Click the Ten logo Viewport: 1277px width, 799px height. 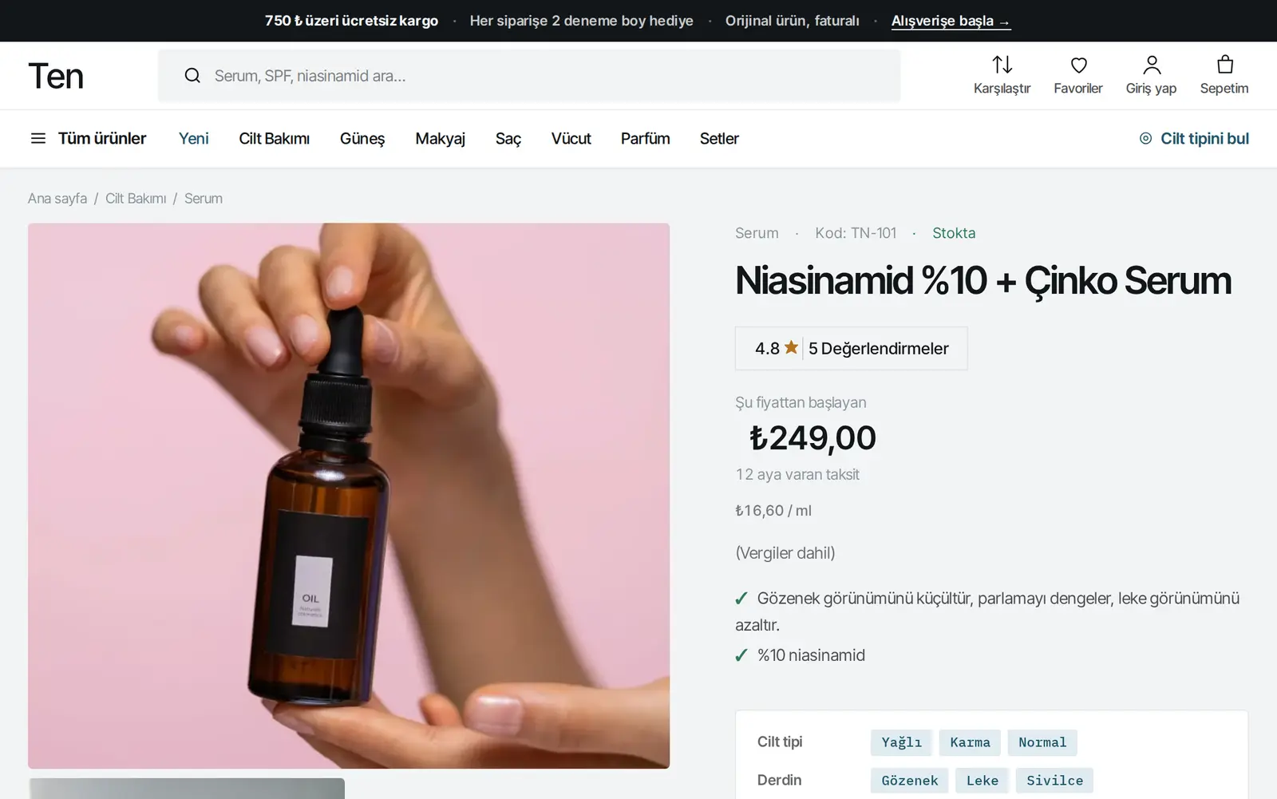[x=56, y=76]
